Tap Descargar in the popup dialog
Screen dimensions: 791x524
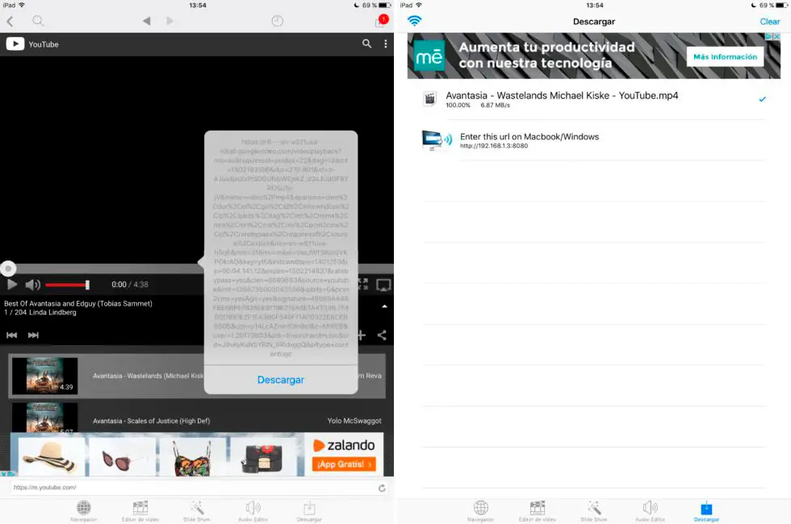tap(281, 380)
